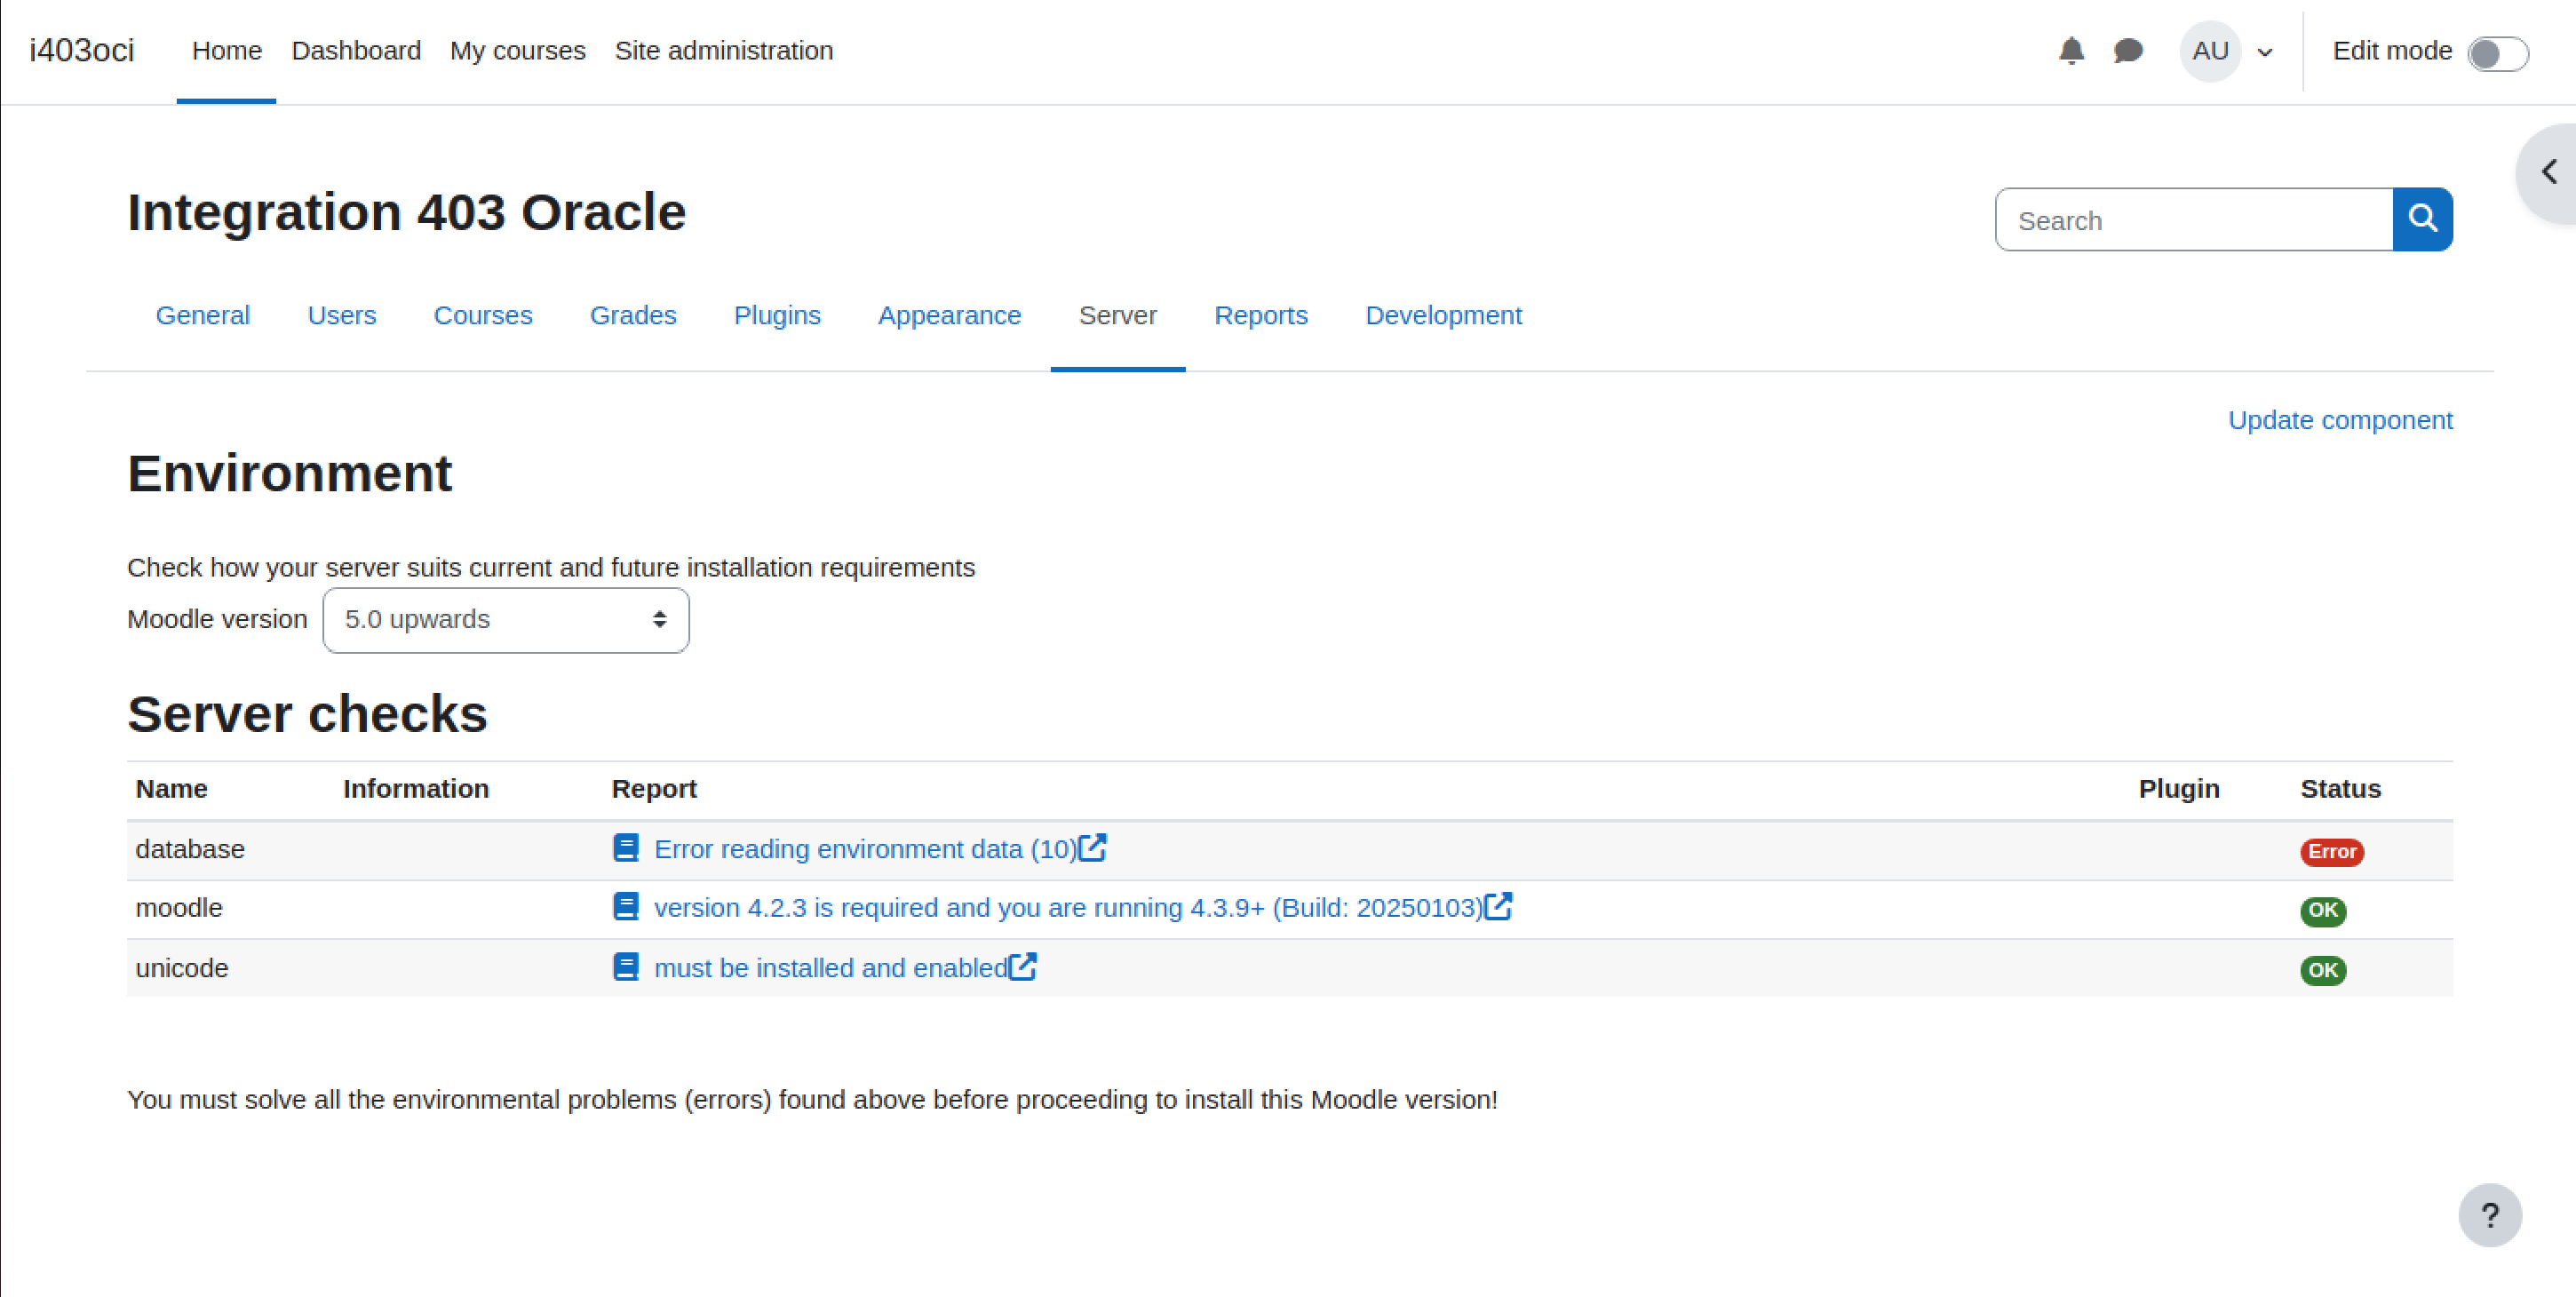
Task: Click the Plugin column header
Action: (2179, 789)
